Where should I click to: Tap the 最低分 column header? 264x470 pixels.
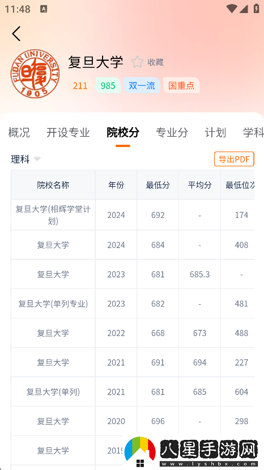pos(157,185)
